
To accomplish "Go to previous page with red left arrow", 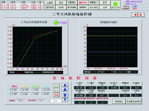I will tap(135, 15).
